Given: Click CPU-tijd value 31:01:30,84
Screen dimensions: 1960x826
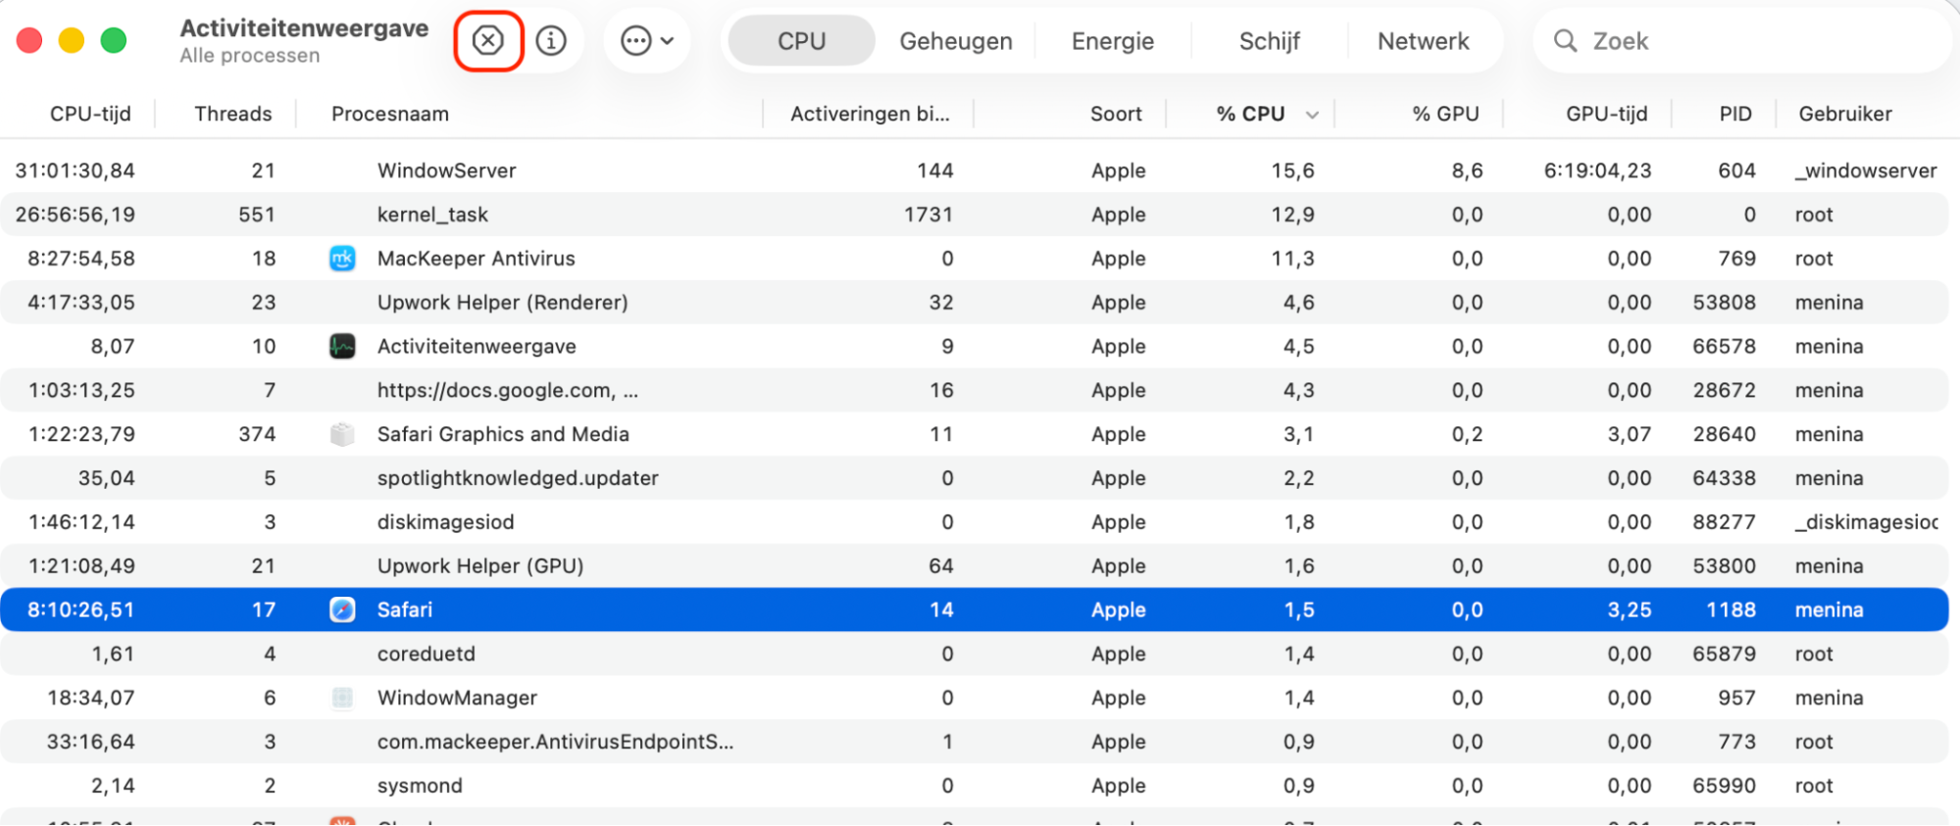Looking at the screenshot, I should tap(75, 170).
